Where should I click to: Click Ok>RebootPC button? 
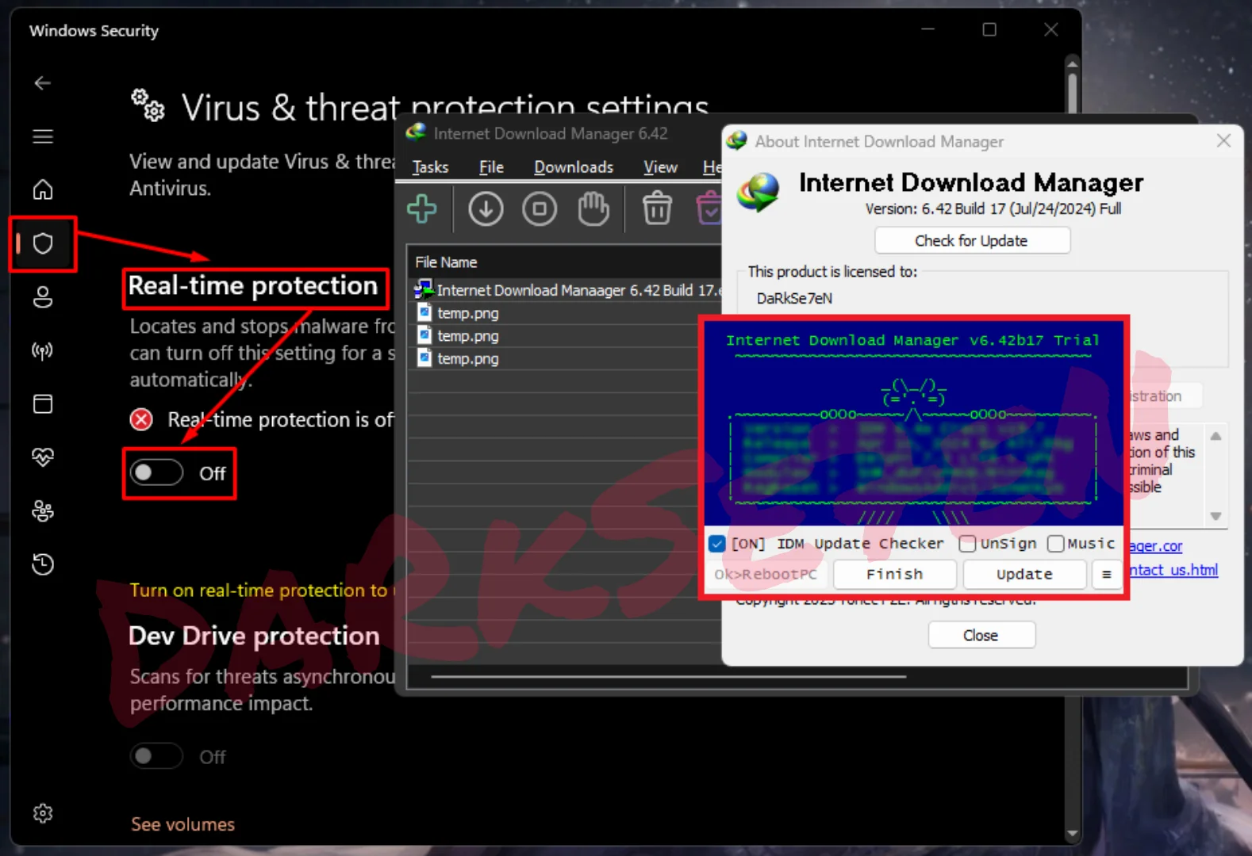(x=766, y=574)
